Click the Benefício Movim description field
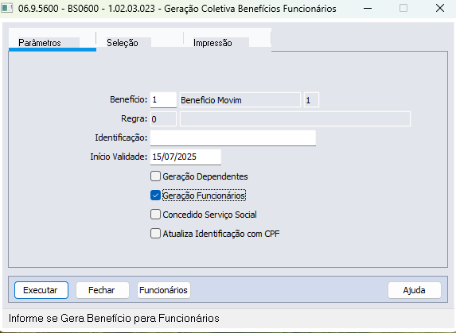The height and width of the screenshot is (333, 456). (x=240, y=100)
